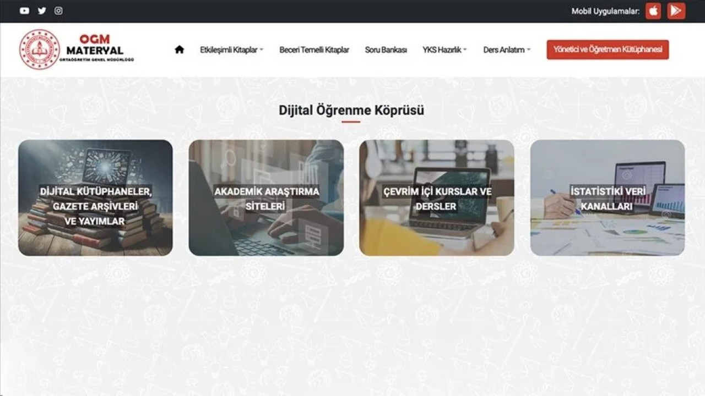This screenshot has width=705, height=396.
Task: Click the round ministry emblem logo
Action: pos(39,50)
